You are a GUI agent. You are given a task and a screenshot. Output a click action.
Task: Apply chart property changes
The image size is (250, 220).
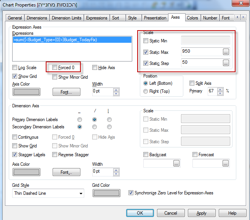(202, 213)
